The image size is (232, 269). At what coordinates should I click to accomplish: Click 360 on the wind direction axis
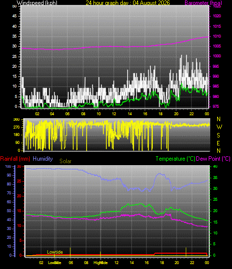pos(16,120)
